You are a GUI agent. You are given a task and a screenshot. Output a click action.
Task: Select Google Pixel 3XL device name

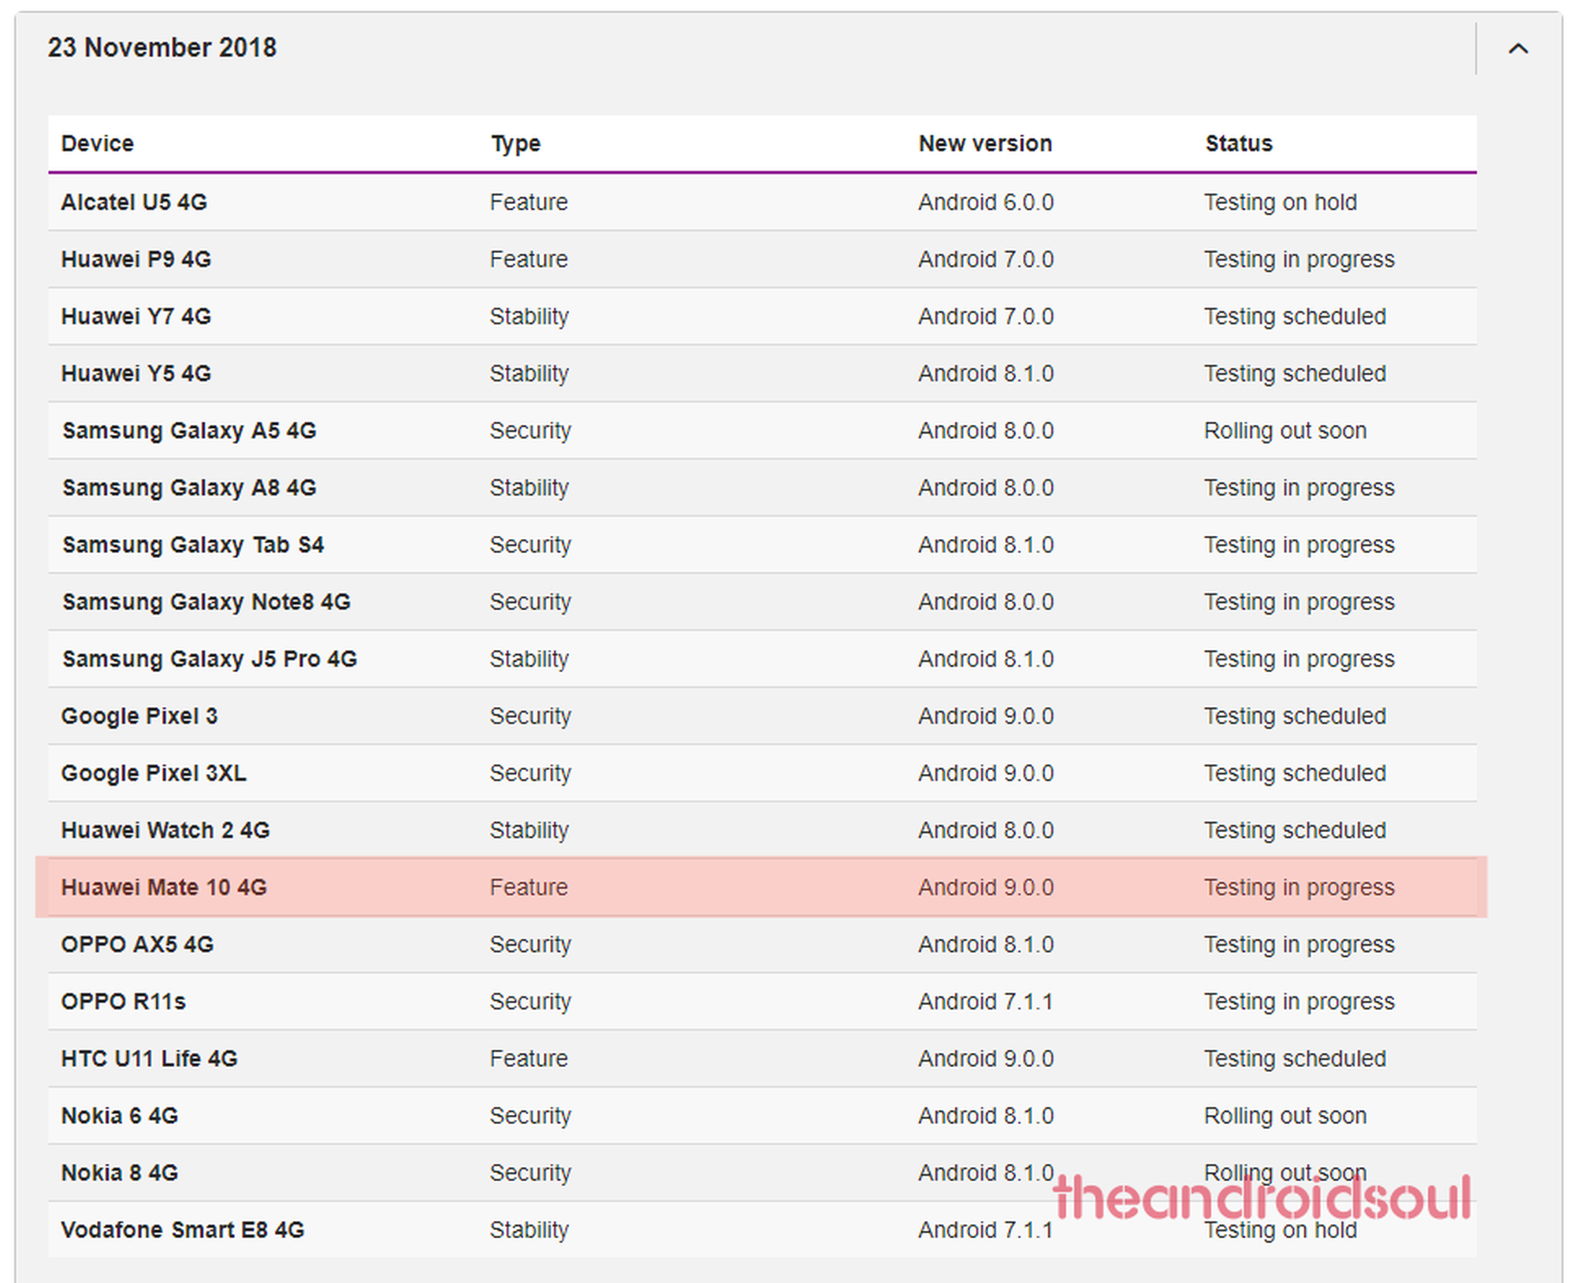point(154,773)
